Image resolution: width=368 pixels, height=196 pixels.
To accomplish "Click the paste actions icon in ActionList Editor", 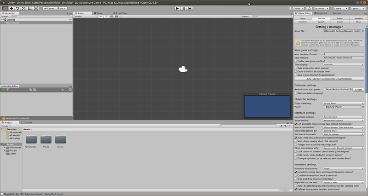I will point(34,90).
